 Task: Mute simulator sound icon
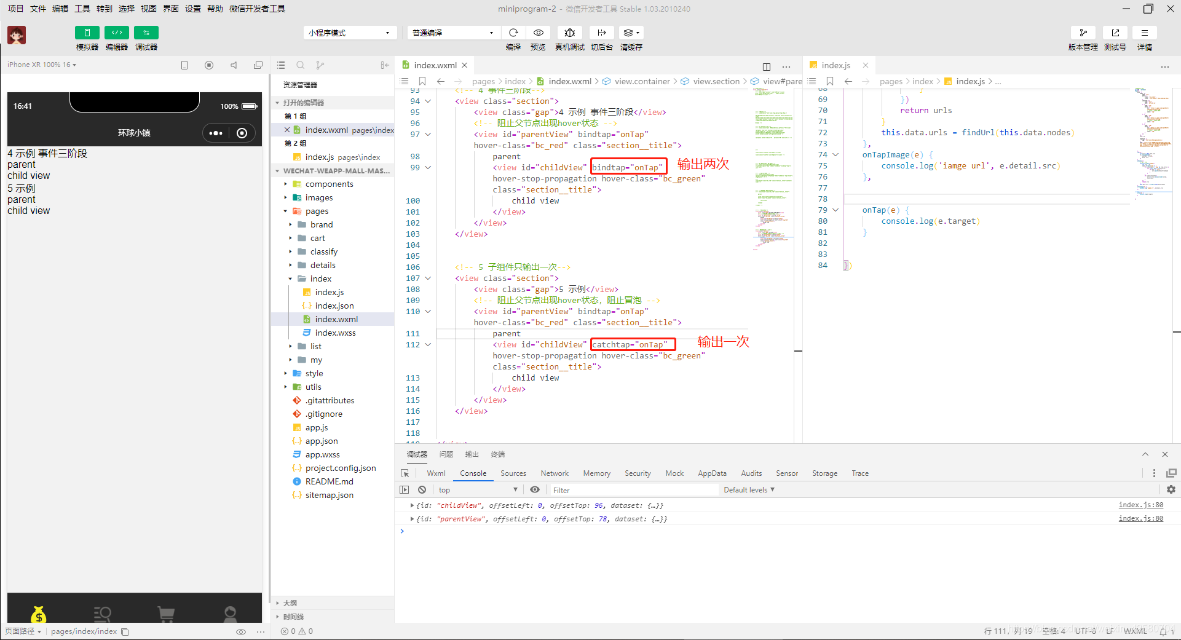[x=234, y=65]
